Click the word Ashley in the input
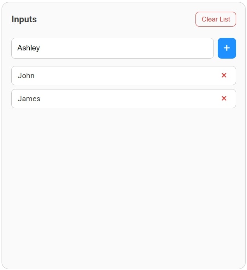Viewport: 247px width, 270px height. (x=28, y=48)
